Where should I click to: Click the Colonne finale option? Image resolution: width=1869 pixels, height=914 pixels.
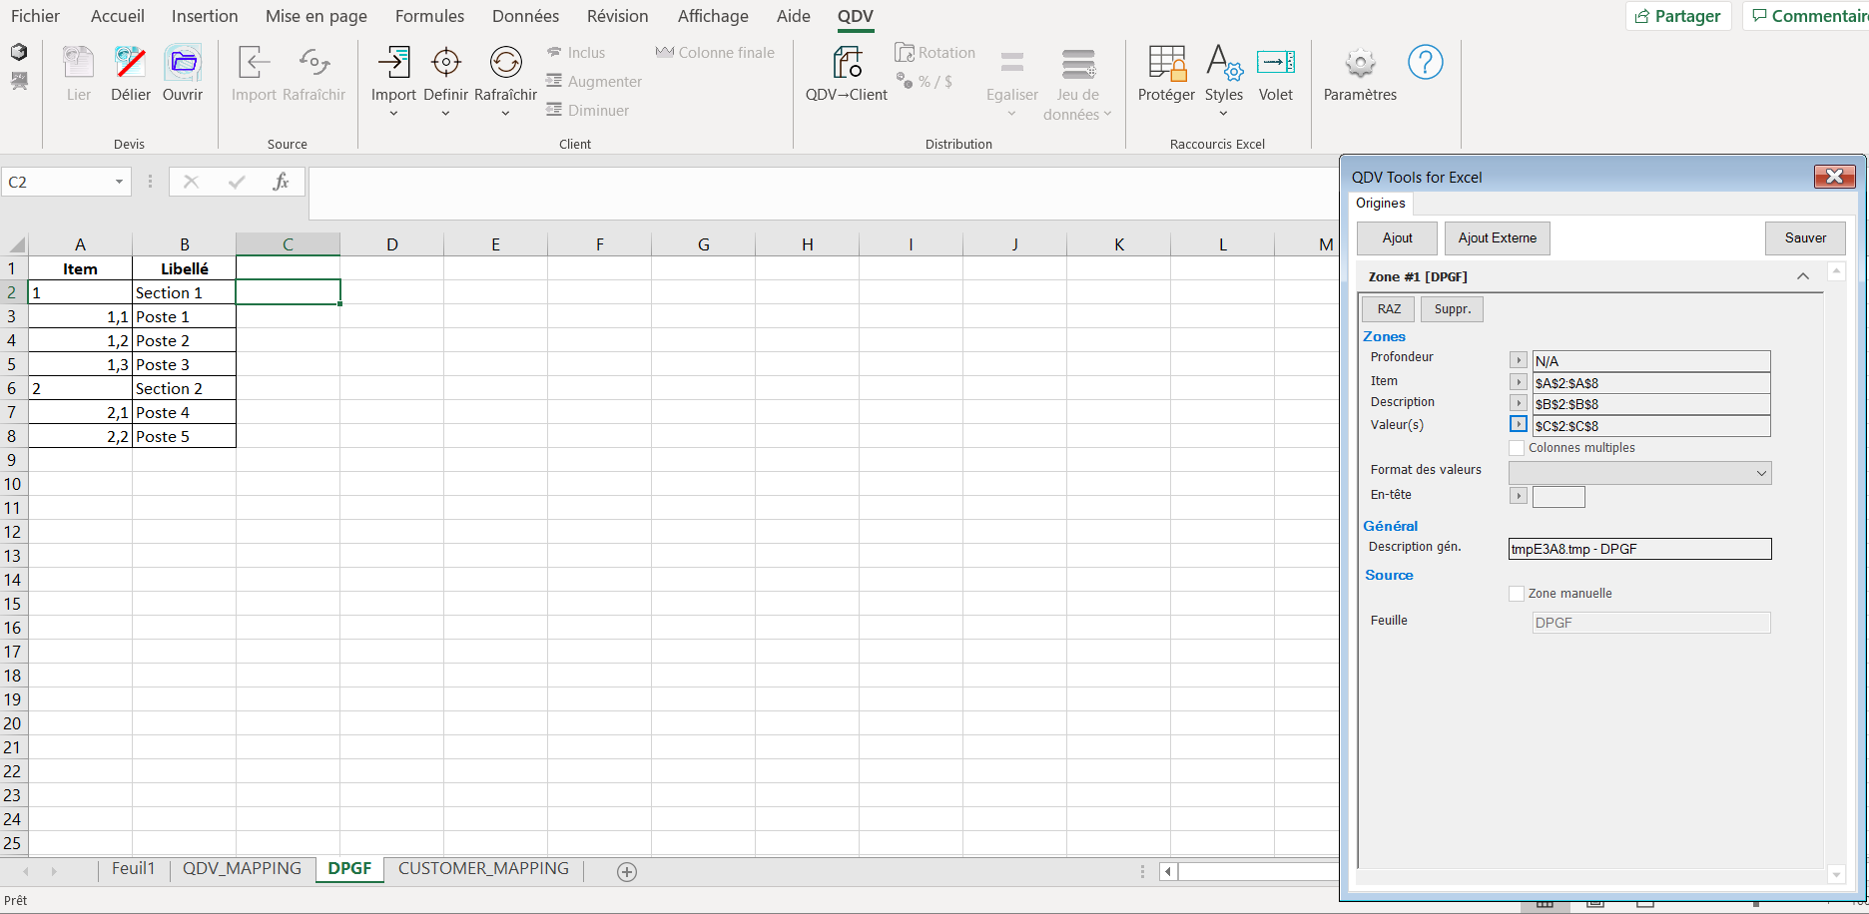click(x=715, y=53)
